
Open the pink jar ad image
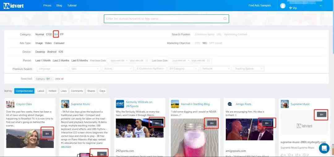coord(195,138)
